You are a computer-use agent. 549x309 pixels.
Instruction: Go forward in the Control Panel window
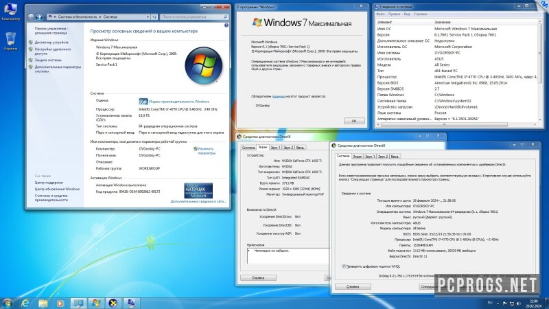(39, 16)
